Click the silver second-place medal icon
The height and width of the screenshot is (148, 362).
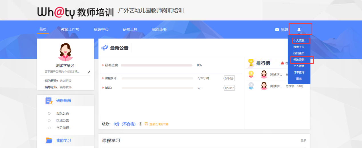click(x=251, y=86)
